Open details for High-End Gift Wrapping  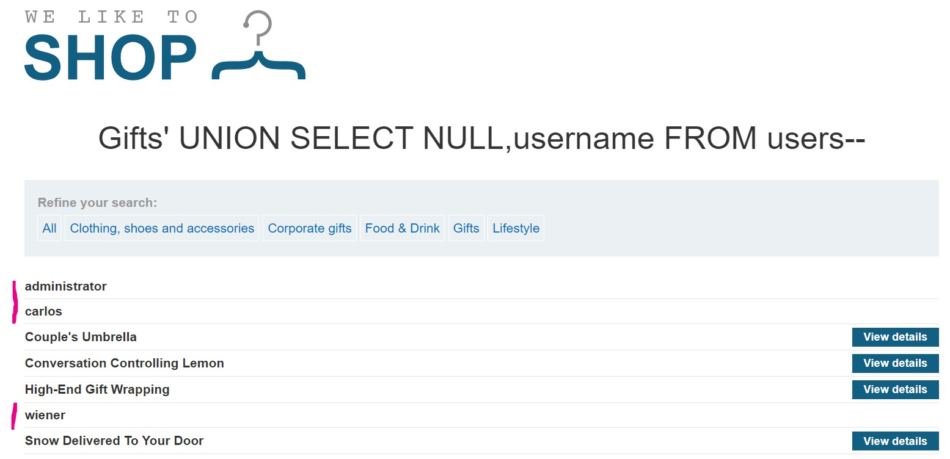point(894,389)
